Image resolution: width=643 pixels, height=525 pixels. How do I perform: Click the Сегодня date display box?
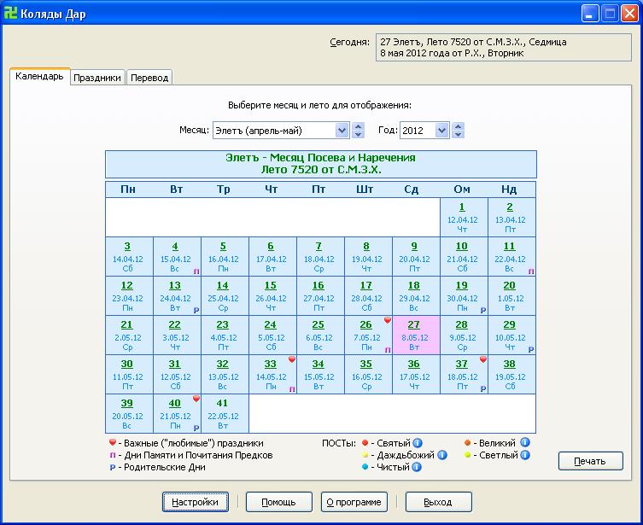tap(504, 48)
